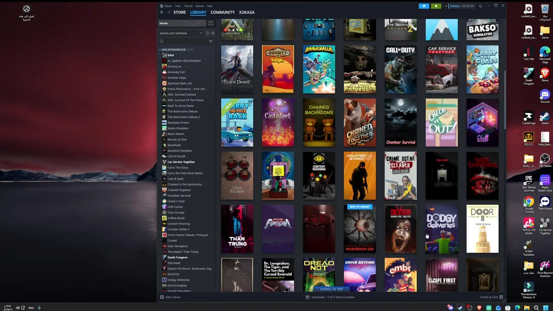
Task: Open the R.E.P.O. desktop shortcut
Action: coord(529,140)
